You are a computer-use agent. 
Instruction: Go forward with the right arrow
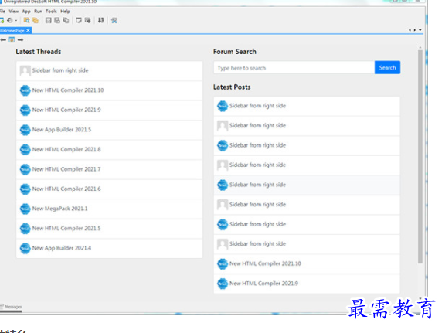tap(20, 39)
